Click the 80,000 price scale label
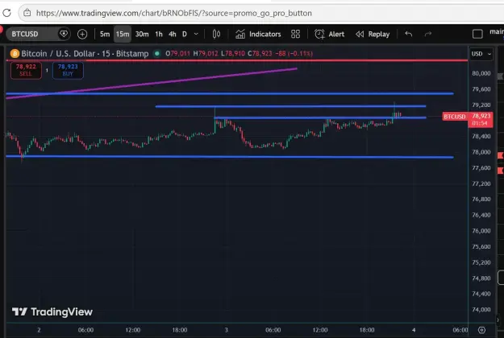504x338 pixels. coord(481,73)
